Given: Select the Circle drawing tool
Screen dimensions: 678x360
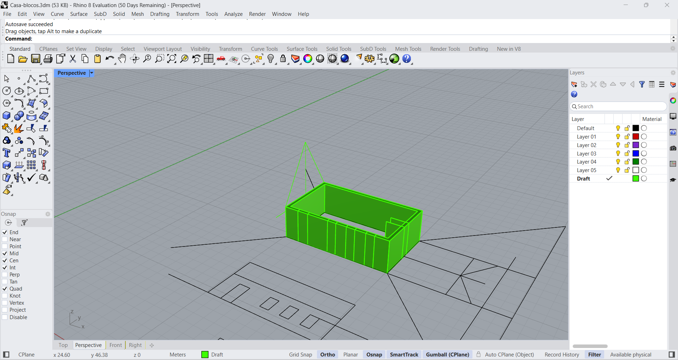Looking at the screenshot, I should (6, 91).
